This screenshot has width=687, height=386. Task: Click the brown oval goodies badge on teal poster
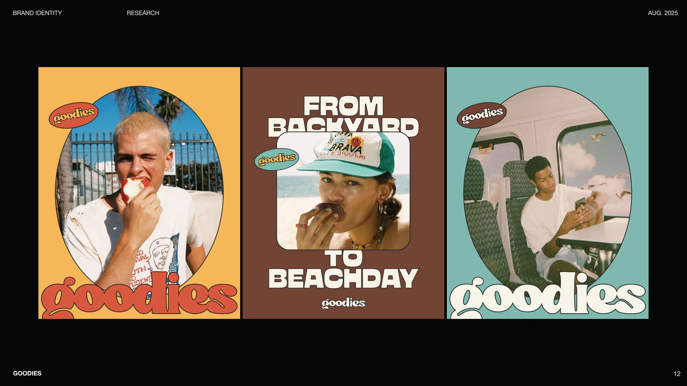482,115
